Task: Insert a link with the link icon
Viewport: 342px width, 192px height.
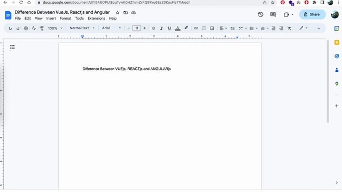Action: (196, 28)
